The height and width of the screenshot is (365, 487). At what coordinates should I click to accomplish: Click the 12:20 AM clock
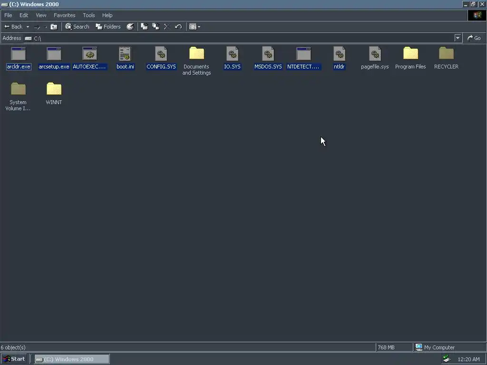[x=468, y=359]
